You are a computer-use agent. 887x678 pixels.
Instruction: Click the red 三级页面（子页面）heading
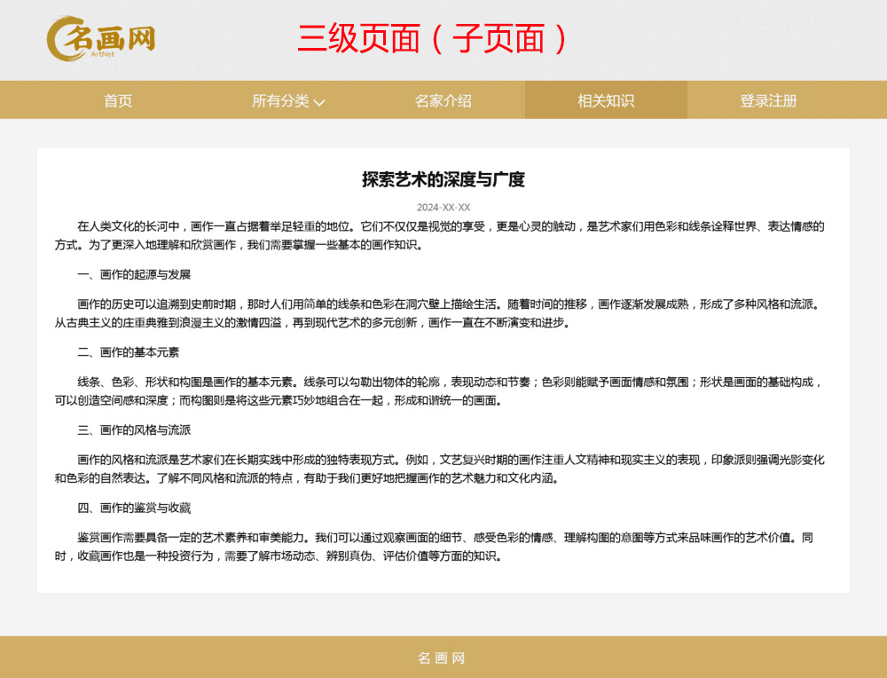click(432, 39)
